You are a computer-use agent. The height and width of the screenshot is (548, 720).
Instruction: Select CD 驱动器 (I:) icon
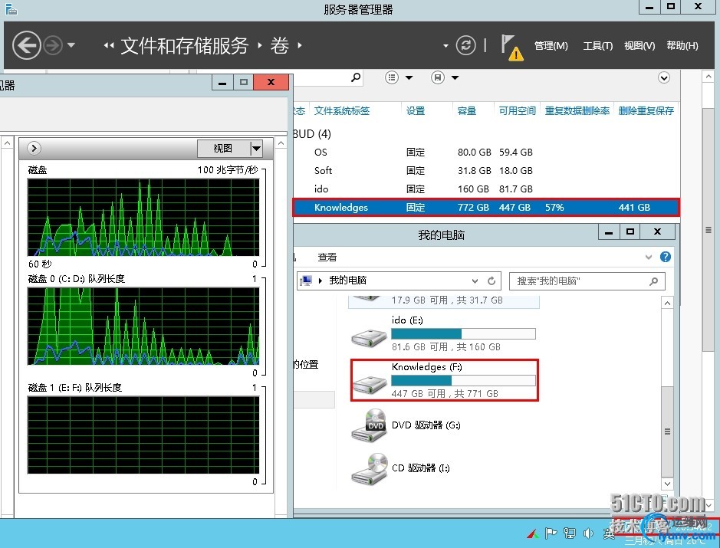369,469
